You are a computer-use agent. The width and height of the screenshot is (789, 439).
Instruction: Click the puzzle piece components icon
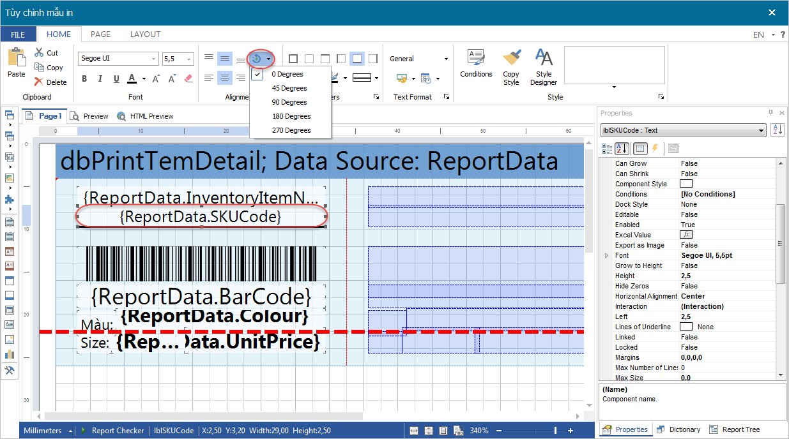tap(9, 199)
